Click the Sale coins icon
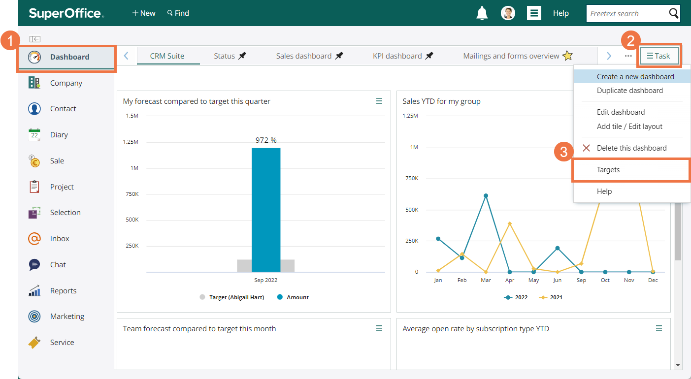 pyautogui.click(x=34, y=161)
